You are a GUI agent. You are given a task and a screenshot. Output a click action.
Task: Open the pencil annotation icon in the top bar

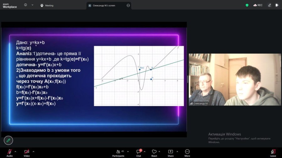pyautogui.click(x=269, y=5)
